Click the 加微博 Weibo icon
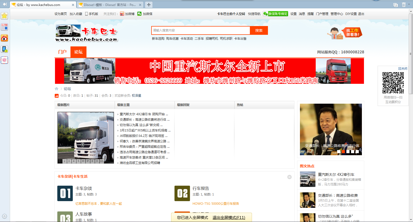This screenshot has width=413, height=222. pyautogui.click(x=122, y=14)
